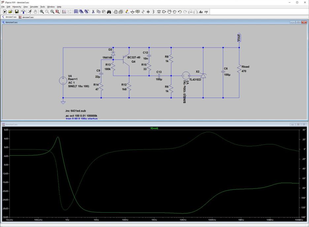Screen dimensions: 309x227
Task: Save the schematic with the floppy disk icon
Action: point(17,12)
